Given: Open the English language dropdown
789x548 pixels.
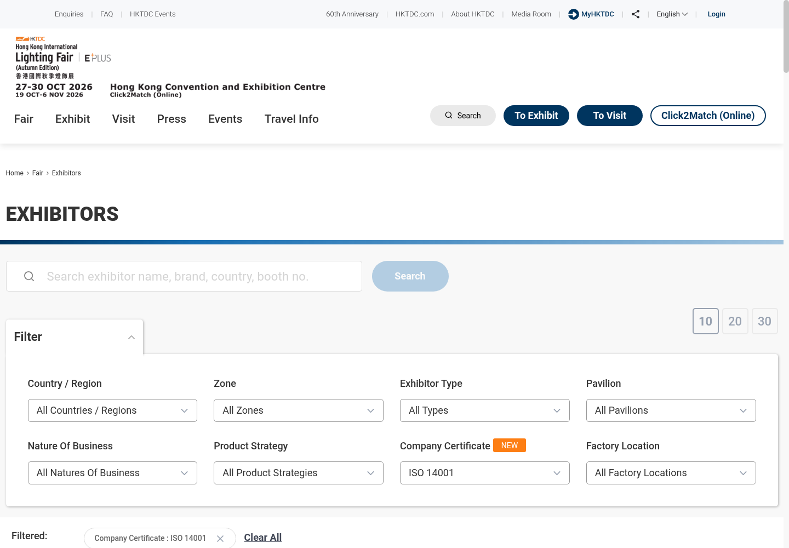Looking at the screenshot, I should pyautogui.click(x=672, y=14).
